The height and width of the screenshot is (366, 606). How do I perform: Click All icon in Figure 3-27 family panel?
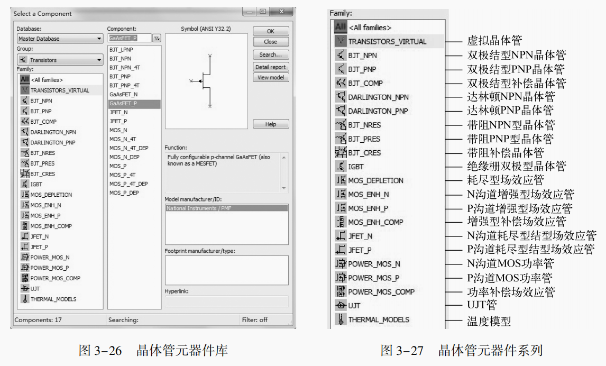click(341, 27)
